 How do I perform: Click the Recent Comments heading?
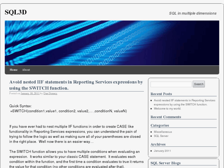pyautogui.click(x=166, y=117)
